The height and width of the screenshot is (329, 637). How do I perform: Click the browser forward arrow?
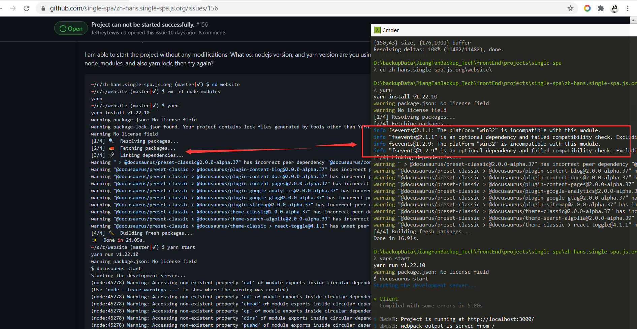[x=13, y=8]
